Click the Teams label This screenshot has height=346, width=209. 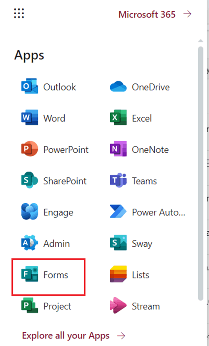(x=144, y=181)
